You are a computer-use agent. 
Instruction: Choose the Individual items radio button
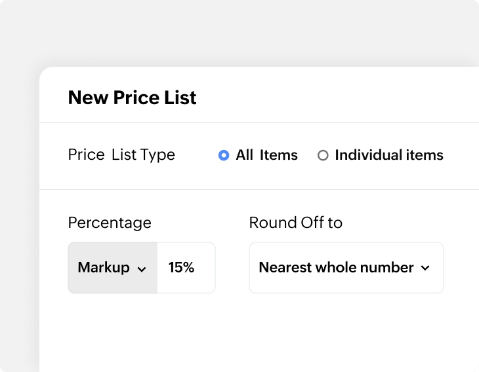point(323,156)
